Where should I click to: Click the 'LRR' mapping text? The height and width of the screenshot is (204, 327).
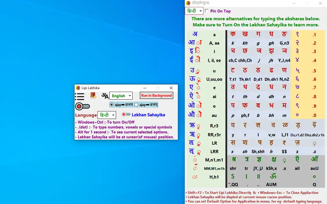(x=214, y=152)
